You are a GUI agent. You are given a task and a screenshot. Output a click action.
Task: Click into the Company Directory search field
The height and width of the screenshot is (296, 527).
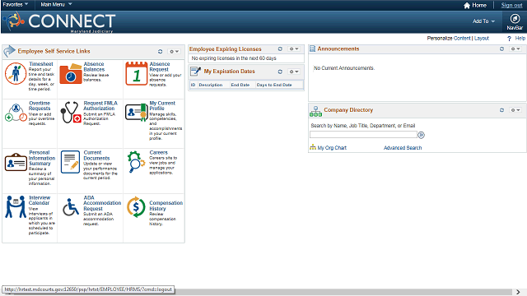tap(363, 135)
